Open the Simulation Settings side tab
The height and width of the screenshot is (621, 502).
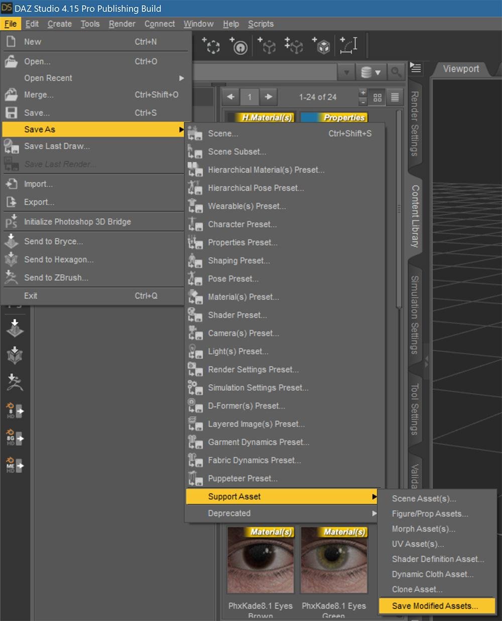(415, 315)
